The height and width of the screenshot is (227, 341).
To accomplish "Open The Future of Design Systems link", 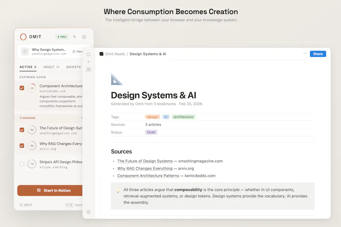I will [x=145, y=161].
